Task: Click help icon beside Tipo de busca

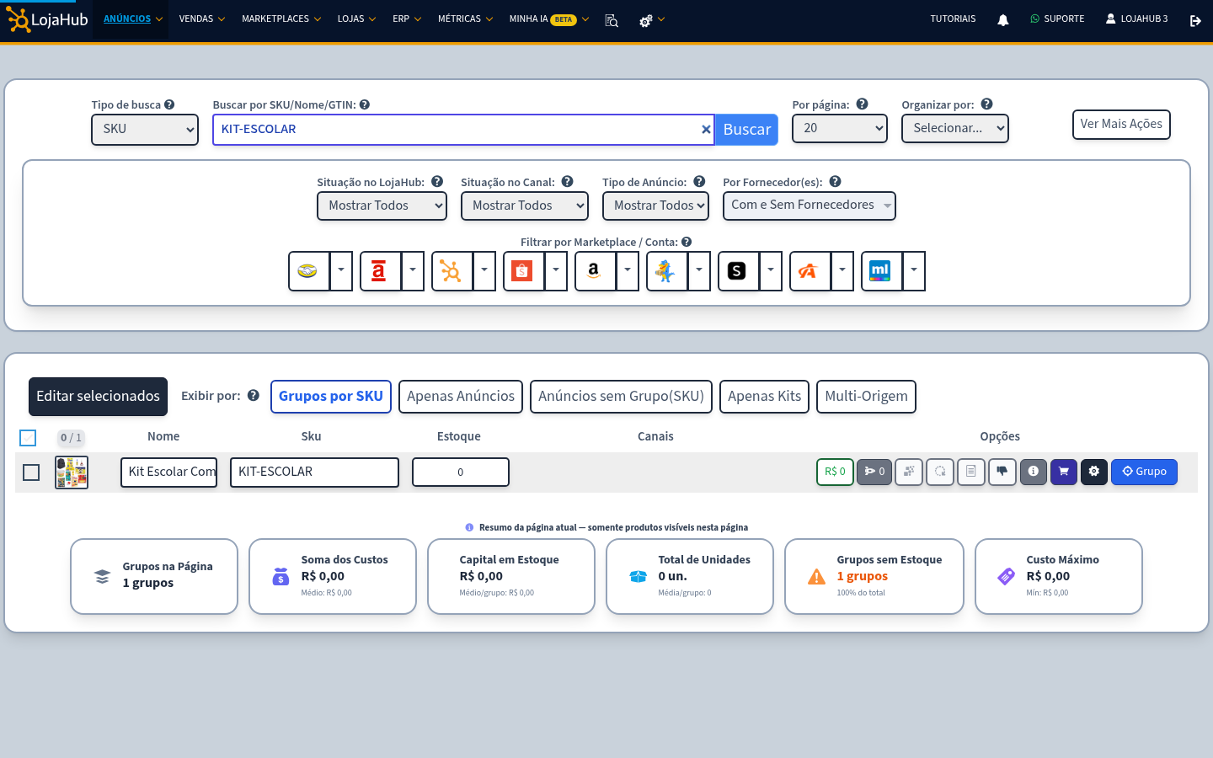Action: [x=169, y=104]
